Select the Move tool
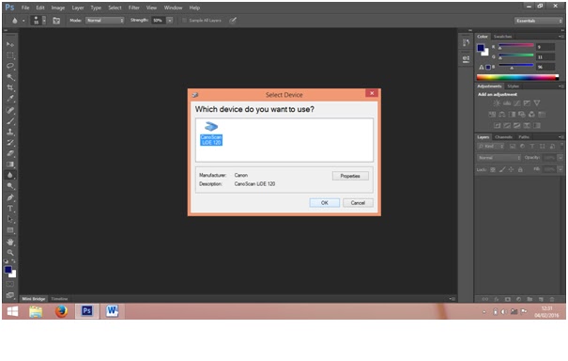568x361 pixels. (10, 44)
